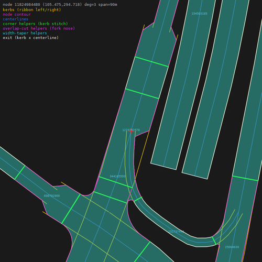Image resolution: width=262 pixels, height=262 pixels.
Task: Select the 'overlap-cut helpers (fork nose)' legend entry
Action: 39,28
